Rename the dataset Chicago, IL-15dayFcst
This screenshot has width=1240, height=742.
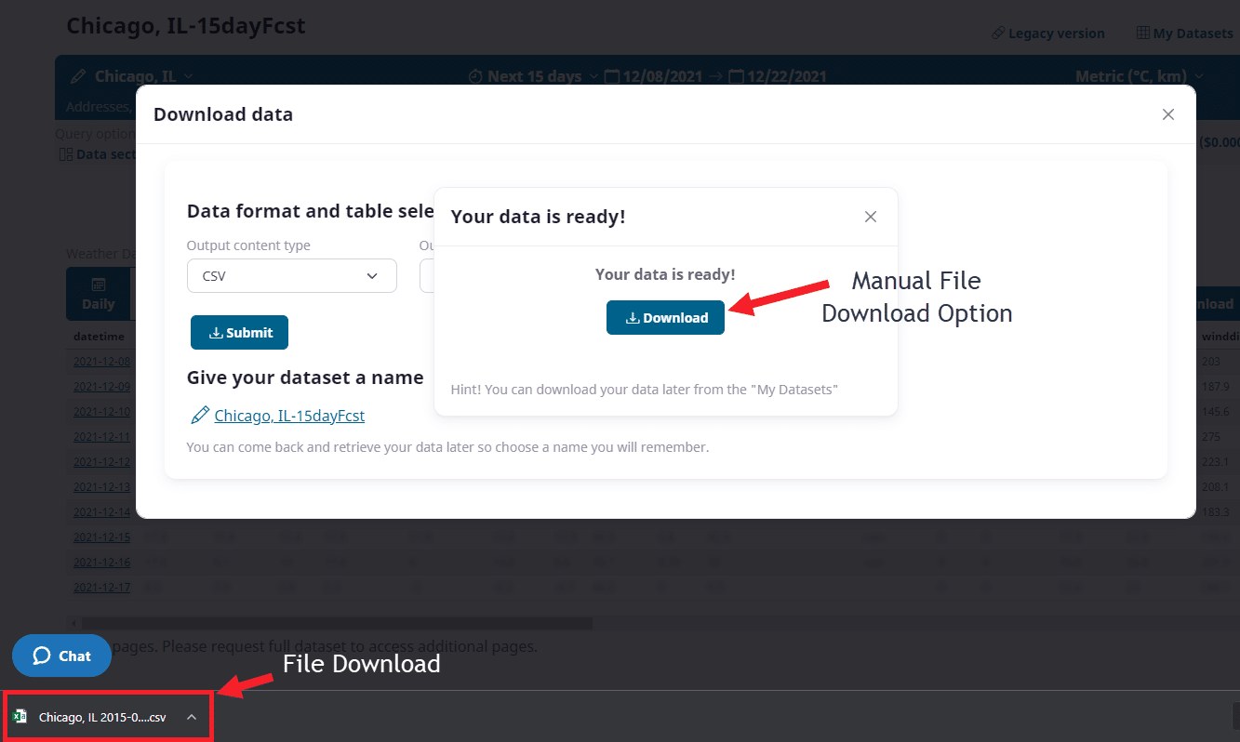tap(288, 416)
